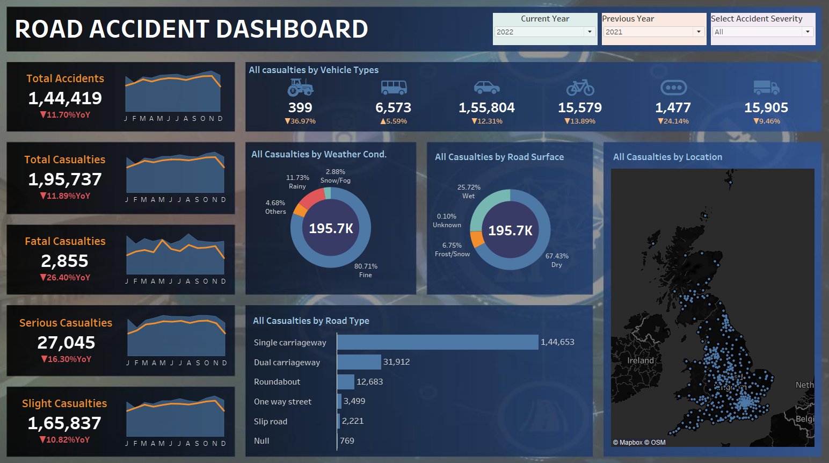Click the tractor vehicle type icon
The width and height of the screenshot is (829, 463).
300,87
